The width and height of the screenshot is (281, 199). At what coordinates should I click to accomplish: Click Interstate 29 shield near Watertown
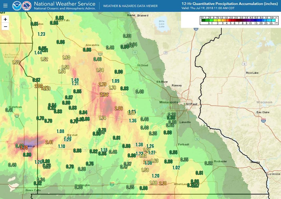coord(17,116)
